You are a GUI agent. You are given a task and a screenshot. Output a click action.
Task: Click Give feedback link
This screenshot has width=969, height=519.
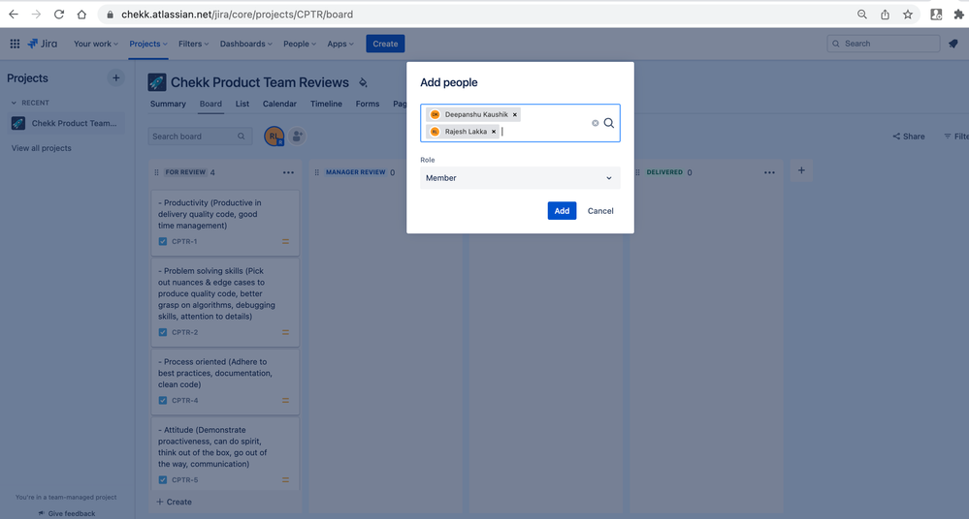pos(67,513)
